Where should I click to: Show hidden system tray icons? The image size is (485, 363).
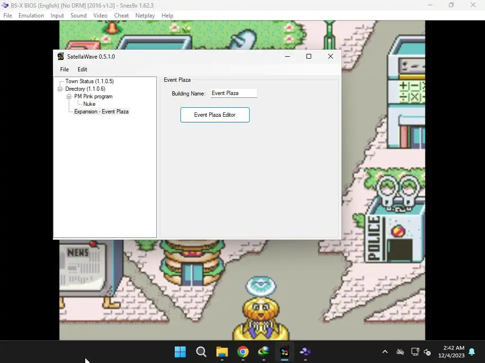(x=385, y=352)
